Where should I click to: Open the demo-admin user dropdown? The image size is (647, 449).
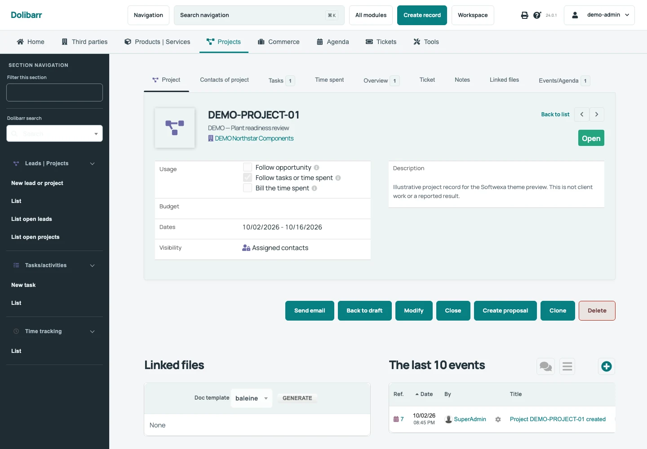(x=599, y=15)
